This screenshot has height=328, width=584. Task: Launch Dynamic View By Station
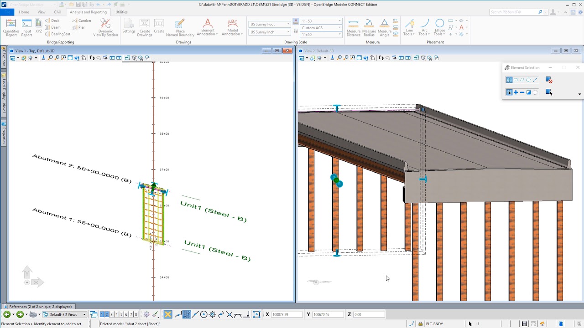pos(105,27)
